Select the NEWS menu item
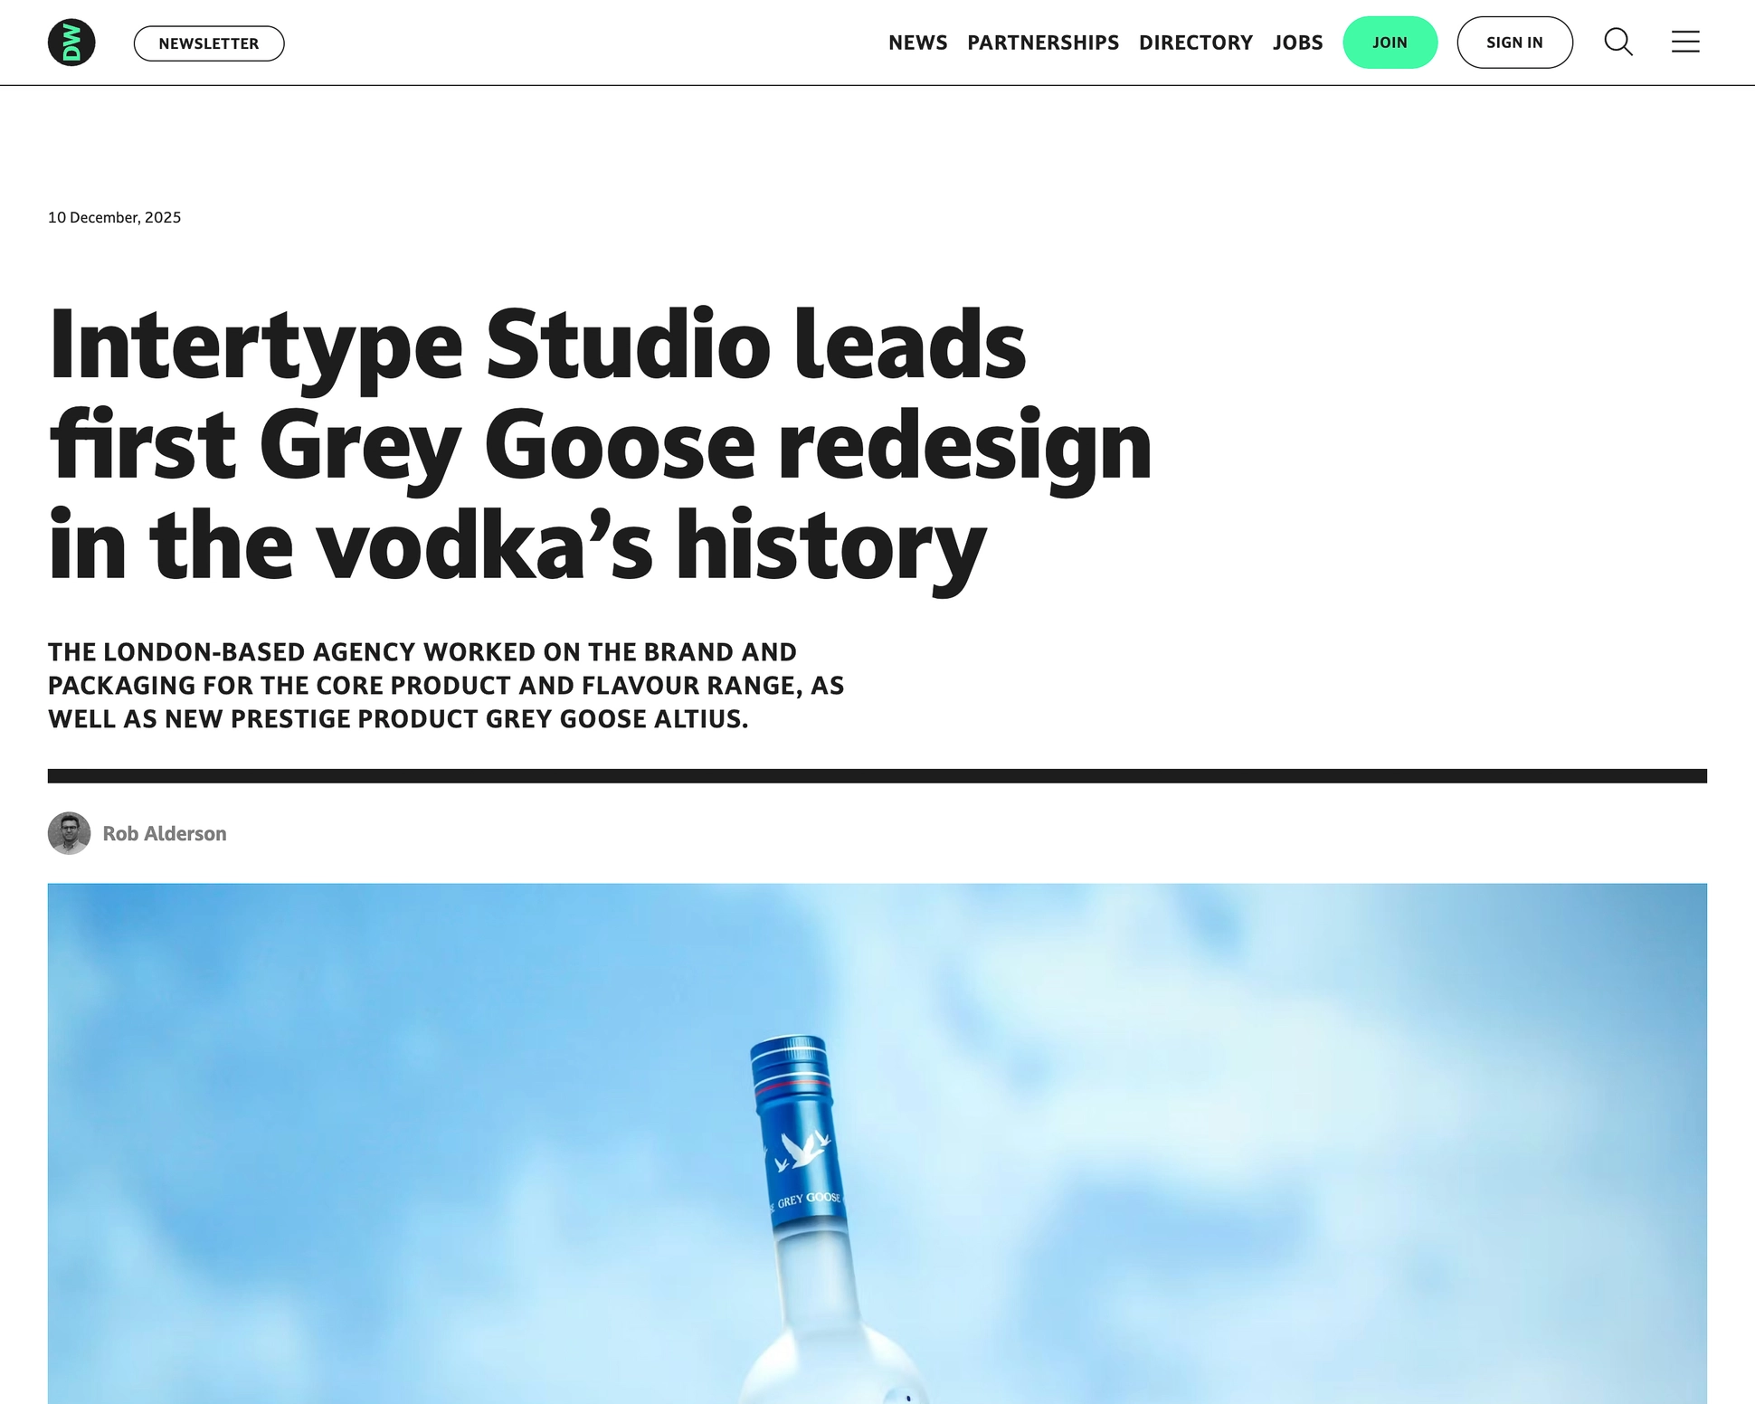Image resolution: width=1755 pixels, height=1404 pixels. coord(917,42)
